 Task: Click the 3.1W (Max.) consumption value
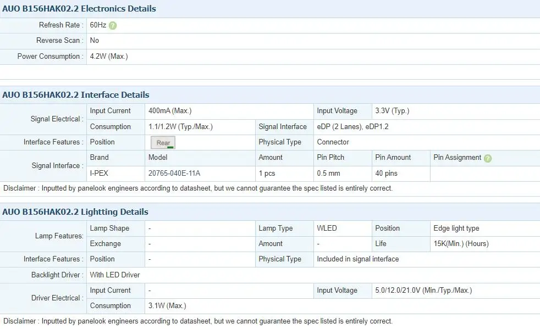coord(167,305)
